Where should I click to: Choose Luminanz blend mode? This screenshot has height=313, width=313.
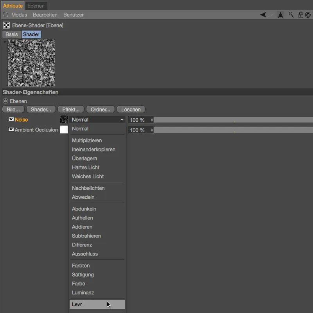pos(97,292)
